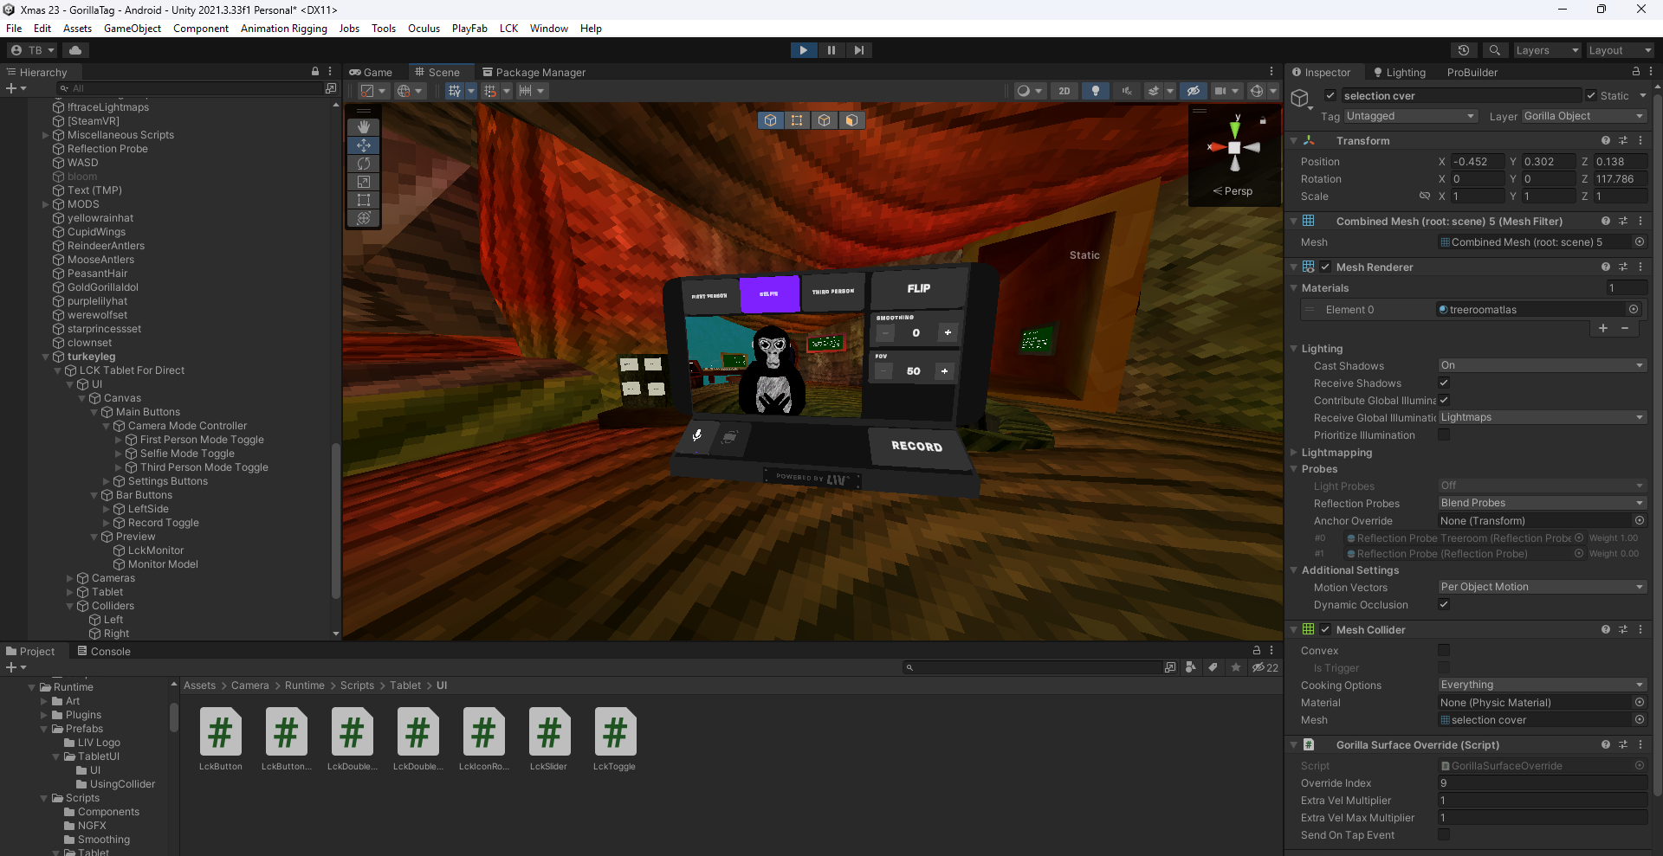
Task: Open Cooking Options Everything dropdown
Action: (x=1542, y=685)
